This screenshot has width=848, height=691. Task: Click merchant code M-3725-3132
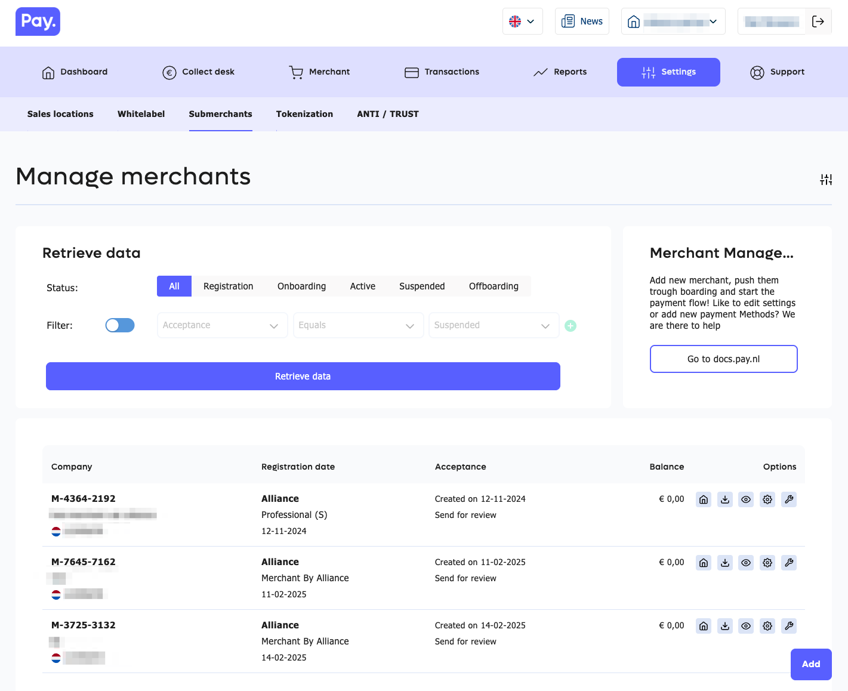(x=84, y=625)
